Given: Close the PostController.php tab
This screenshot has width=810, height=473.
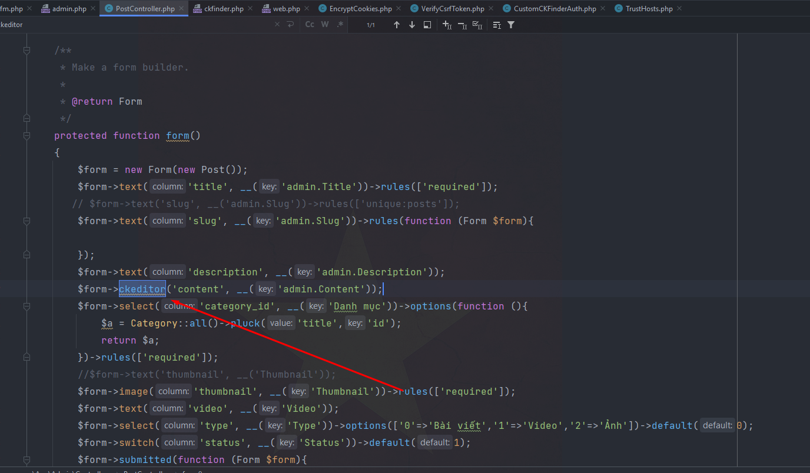Looking at the screenshot, I should pos(181,9).
